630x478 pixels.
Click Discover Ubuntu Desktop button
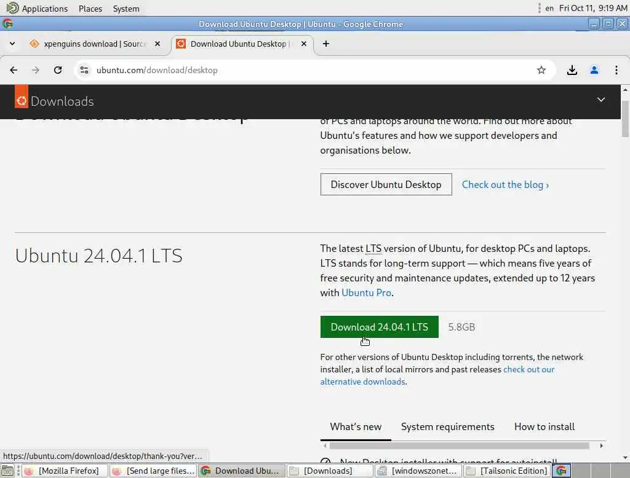[386, 184]
